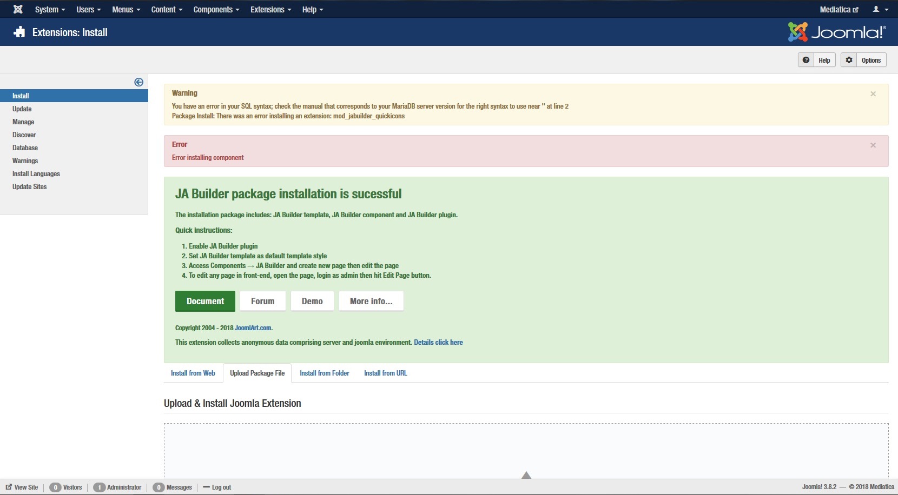Click the 'Joomla! 3.8.2' version text
The width and height of the screenshot is (898, 495).
819,487
